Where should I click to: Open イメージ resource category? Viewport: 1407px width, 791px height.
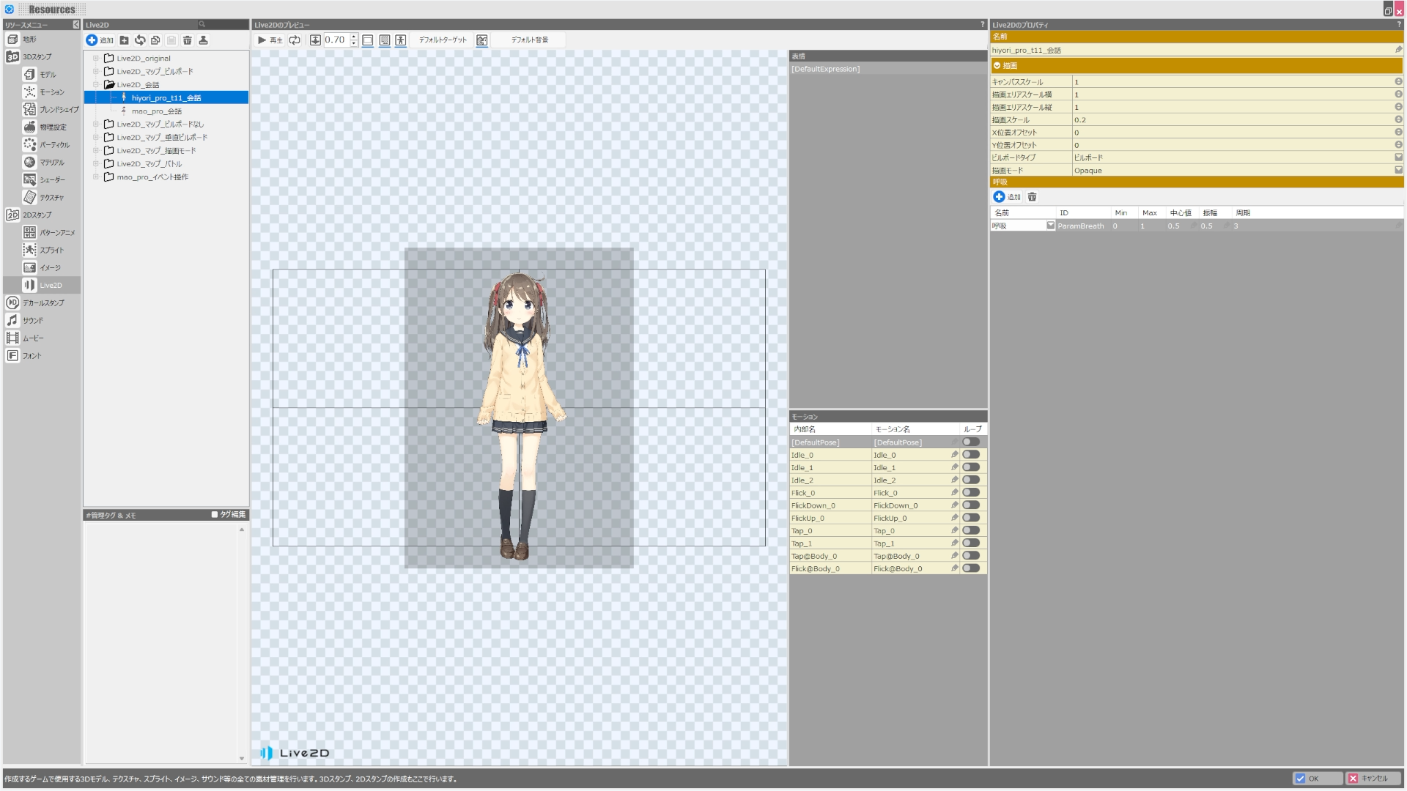pyautogui.click(x=43, y=268)
